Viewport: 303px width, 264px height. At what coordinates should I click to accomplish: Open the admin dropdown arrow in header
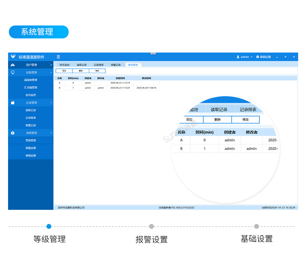point(252,57)
